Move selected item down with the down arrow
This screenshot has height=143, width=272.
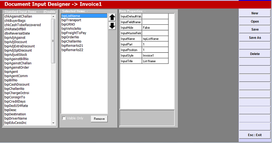(x=112, y=26)
